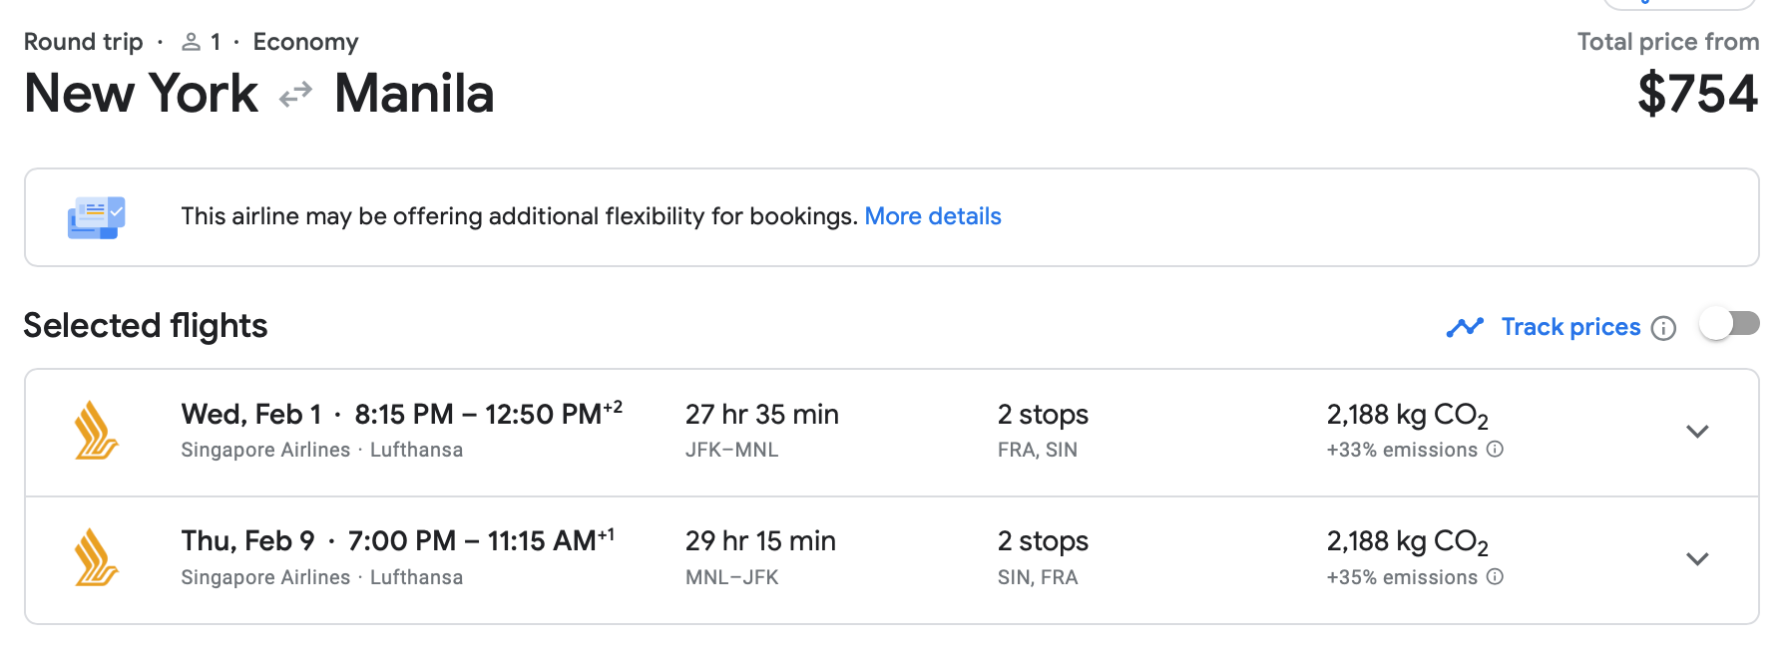Image resolution: width=1784 pixels, height=650 pixels.
Task: Click the New York origin heading
Action: tap(141, 94)
